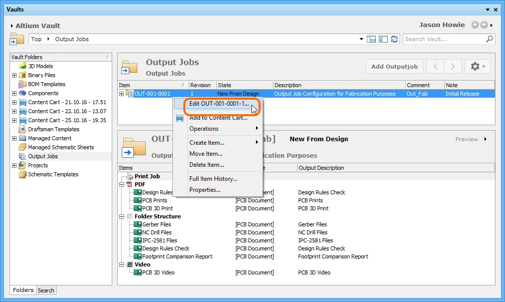The width and height of the screenshot is (505, 302).
Task: Click the Draftsman Templates folder icon
Action: tap(22, 129)
